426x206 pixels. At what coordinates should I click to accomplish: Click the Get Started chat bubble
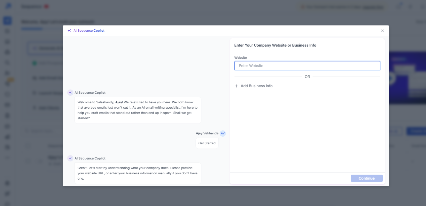(x=207, y=143)
